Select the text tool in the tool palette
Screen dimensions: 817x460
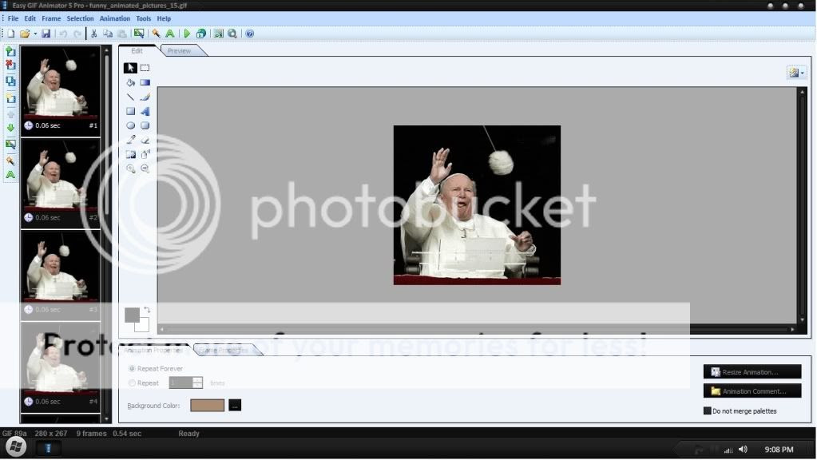[x=145, y=111]
